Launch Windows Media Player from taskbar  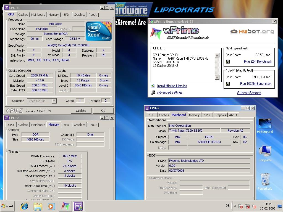(51, 206)
